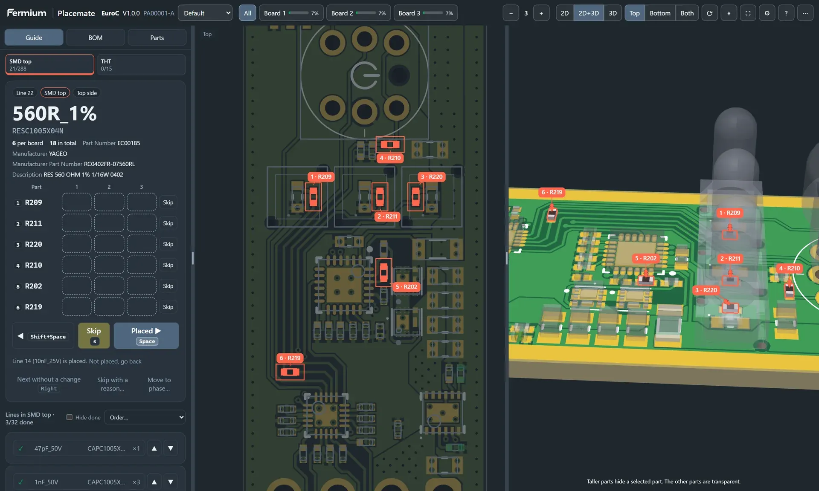Viewport: 819px width, 491px height.
Task: Click the sparkle icon in top toolbar
Action: 729,13
